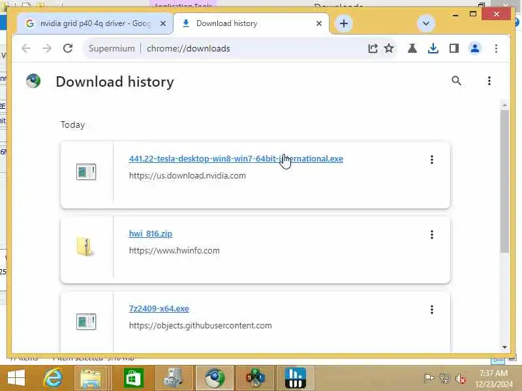Open the Windows Store taskbar icon

[133, 378]
